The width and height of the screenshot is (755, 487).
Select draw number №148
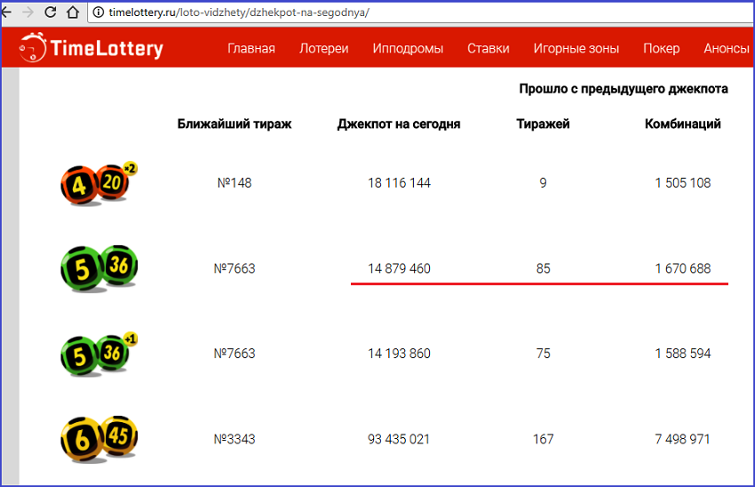point(234,183)
